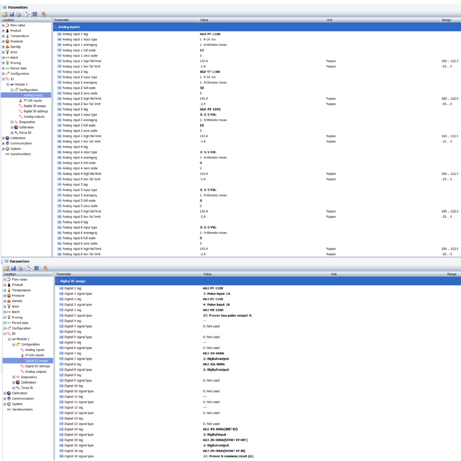Click Density icon in Analog inputs window tree

click(x=8, y=47)
